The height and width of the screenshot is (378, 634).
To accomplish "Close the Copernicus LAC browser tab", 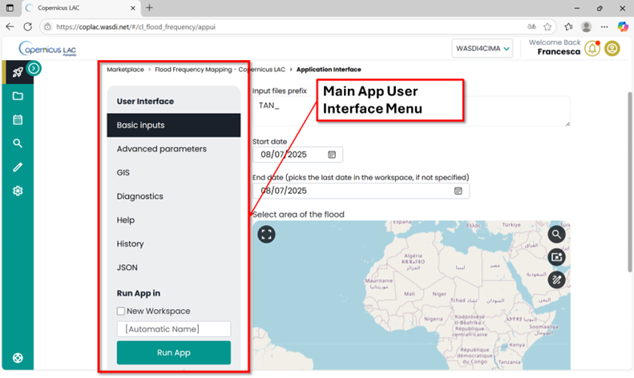I will pos(132,8).
